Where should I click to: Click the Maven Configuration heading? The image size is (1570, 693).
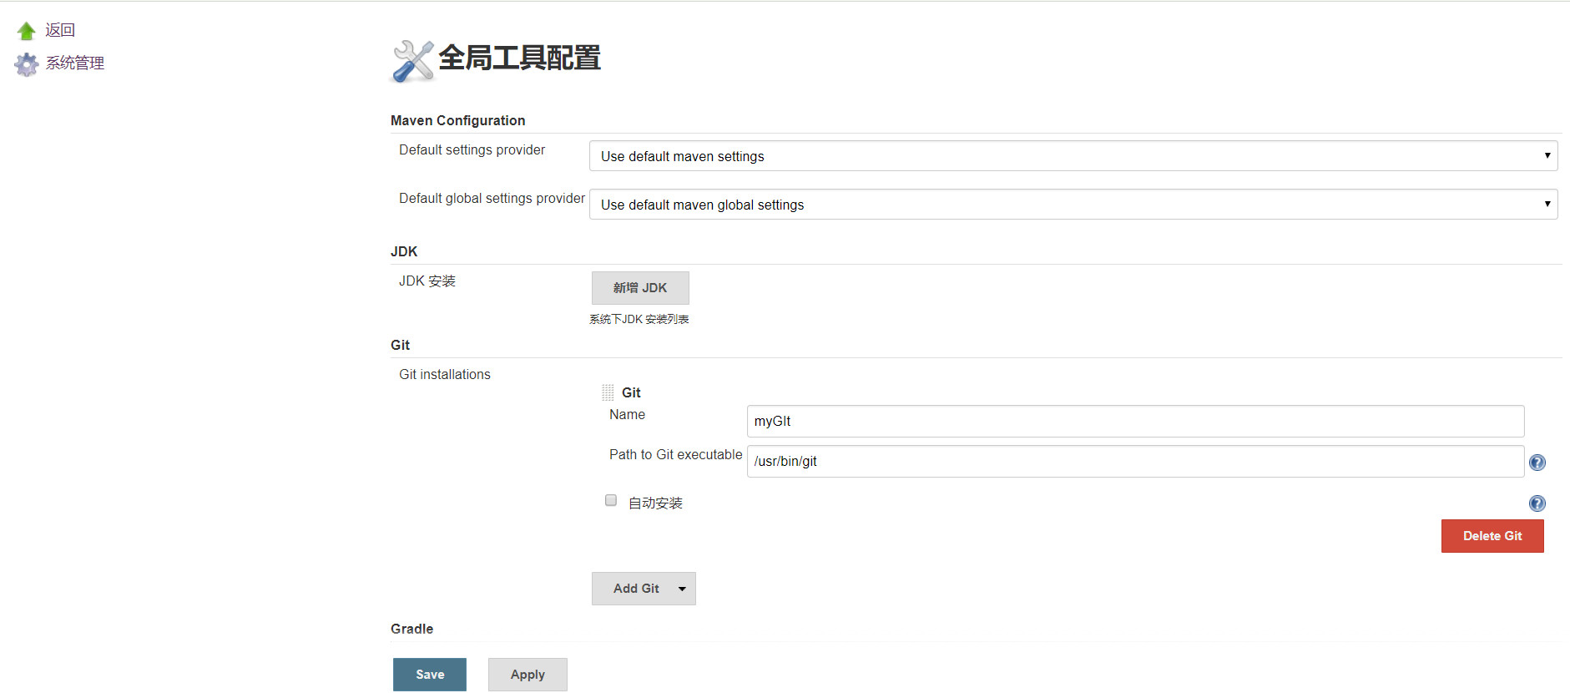[x=458, y=120]
